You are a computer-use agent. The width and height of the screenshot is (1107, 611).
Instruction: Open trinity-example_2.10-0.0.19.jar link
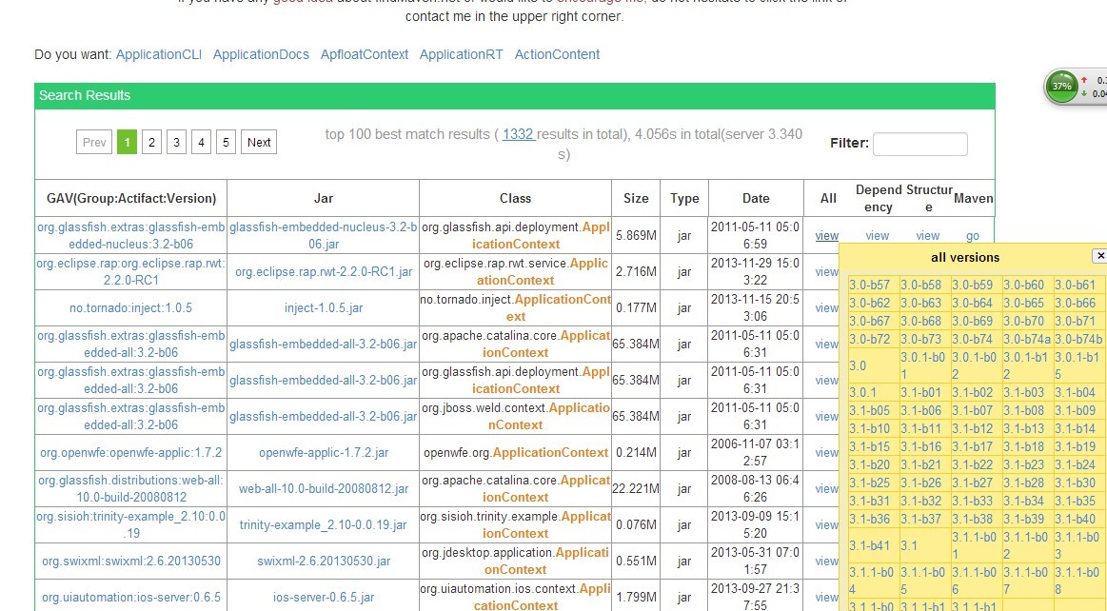click(324, 525)
